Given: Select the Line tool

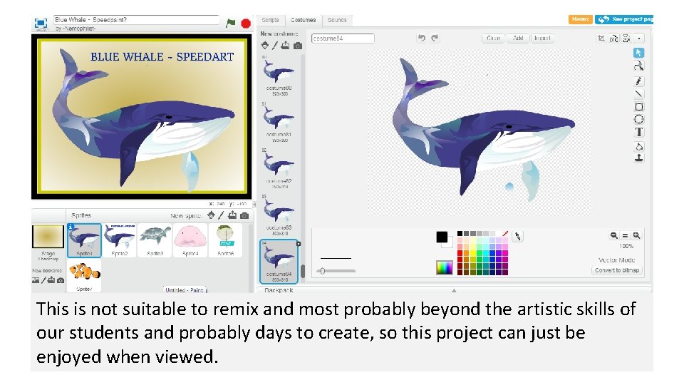Looking at the screenshot, I should pos(638,93).
